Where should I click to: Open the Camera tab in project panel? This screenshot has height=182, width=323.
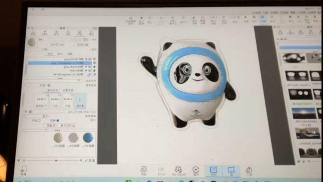coord(45,33)
